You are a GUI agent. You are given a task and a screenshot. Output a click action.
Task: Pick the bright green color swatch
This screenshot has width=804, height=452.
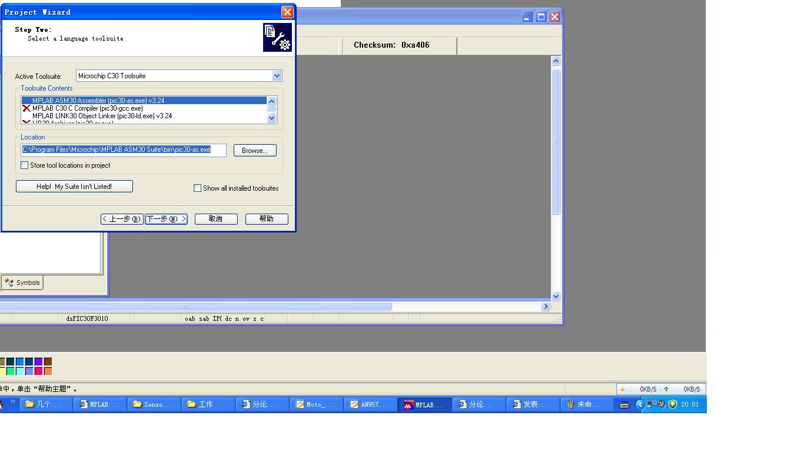click(x=11, y=371)
